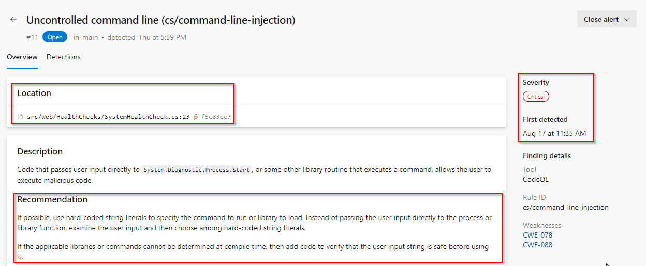Open the CWE-088 weakness link
The height and width of the screenshot is (266, 646).
pos(537,245)
